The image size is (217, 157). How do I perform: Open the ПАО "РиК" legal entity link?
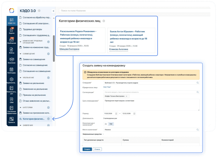[107, 87]
